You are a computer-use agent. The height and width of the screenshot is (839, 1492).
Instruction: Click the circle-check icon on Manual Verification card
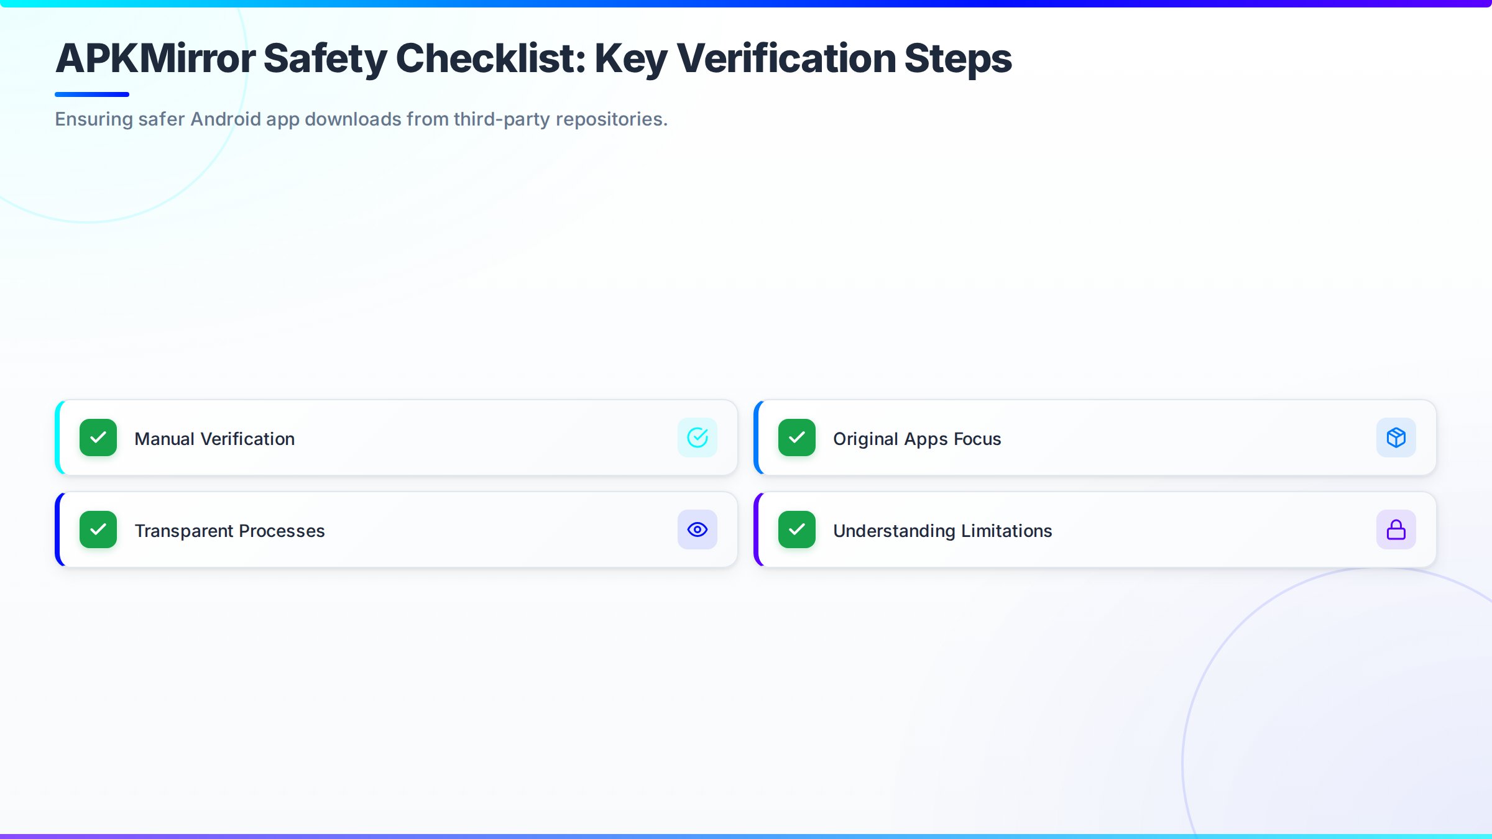697,438
